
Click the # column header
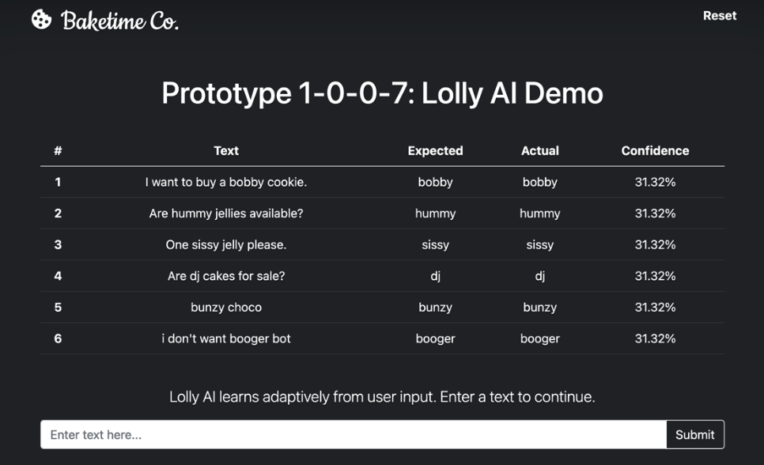[58, 150]
